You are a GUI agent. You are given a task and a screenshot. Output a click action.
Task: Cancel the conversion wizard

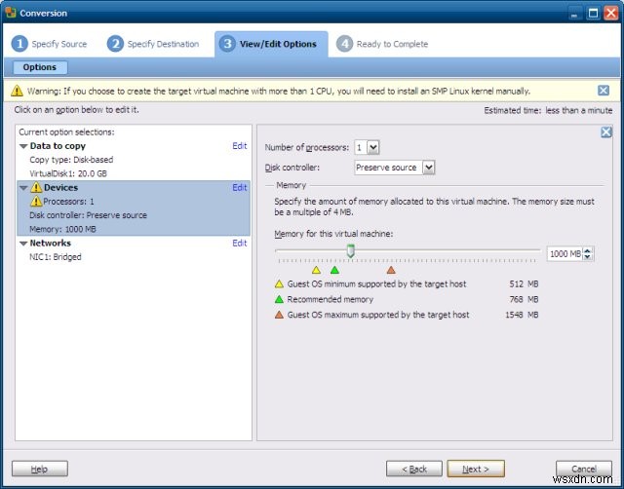coord(584,469)
